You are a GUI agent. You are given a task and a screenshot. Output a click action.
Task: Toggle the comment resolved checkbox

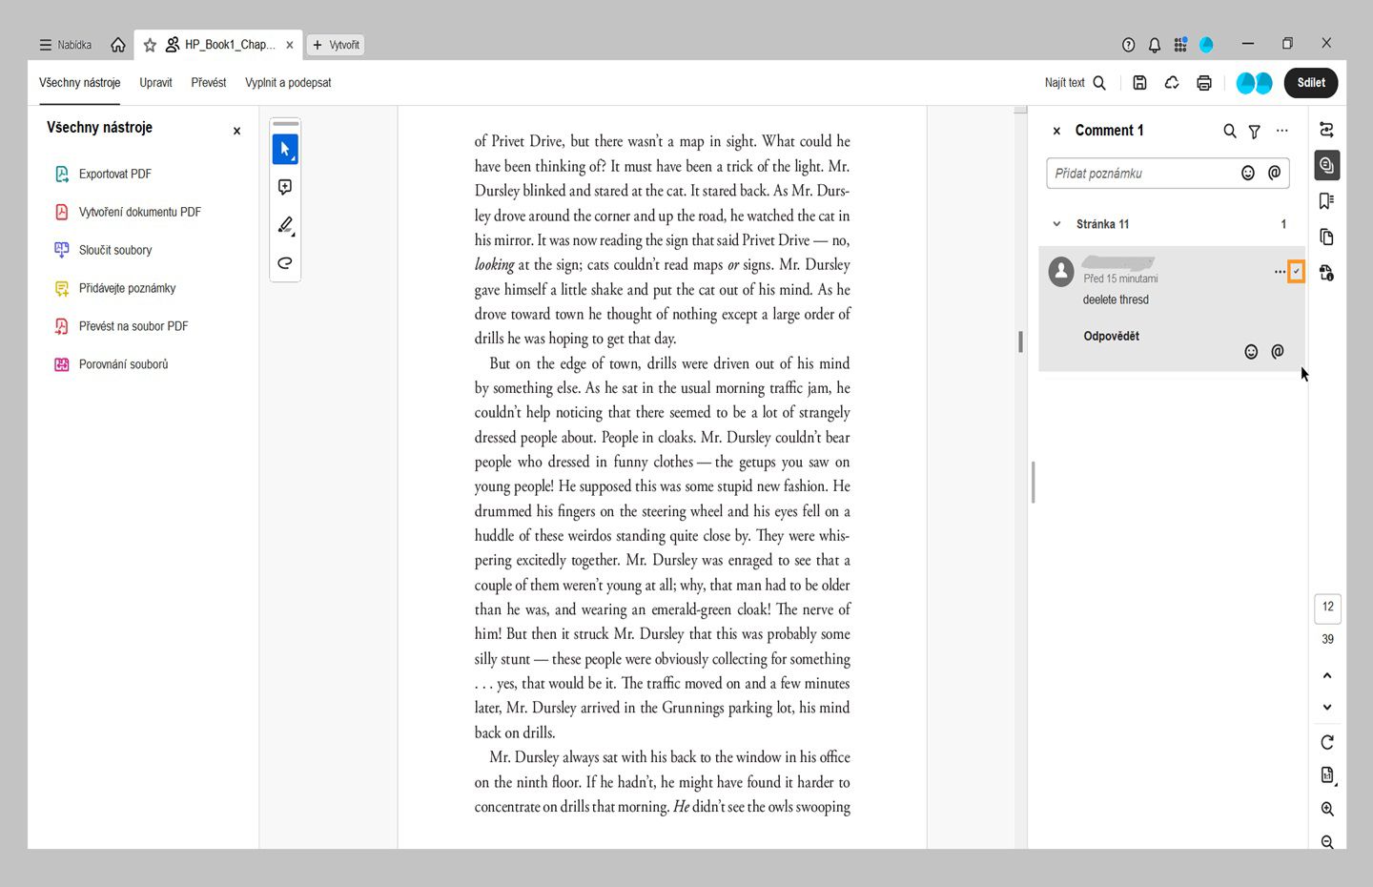1296,272
